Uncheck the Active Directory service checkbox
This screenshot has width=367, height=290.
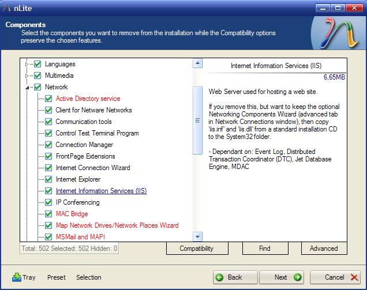click(48, 99)
